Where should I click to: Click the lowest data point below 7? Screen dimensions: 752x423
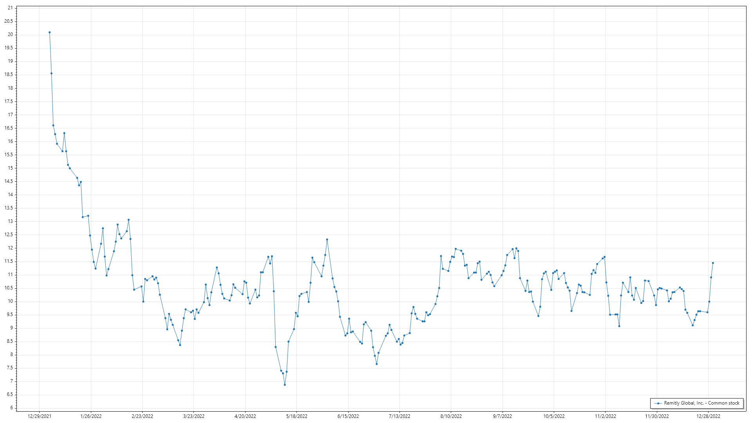pos(285,385)
